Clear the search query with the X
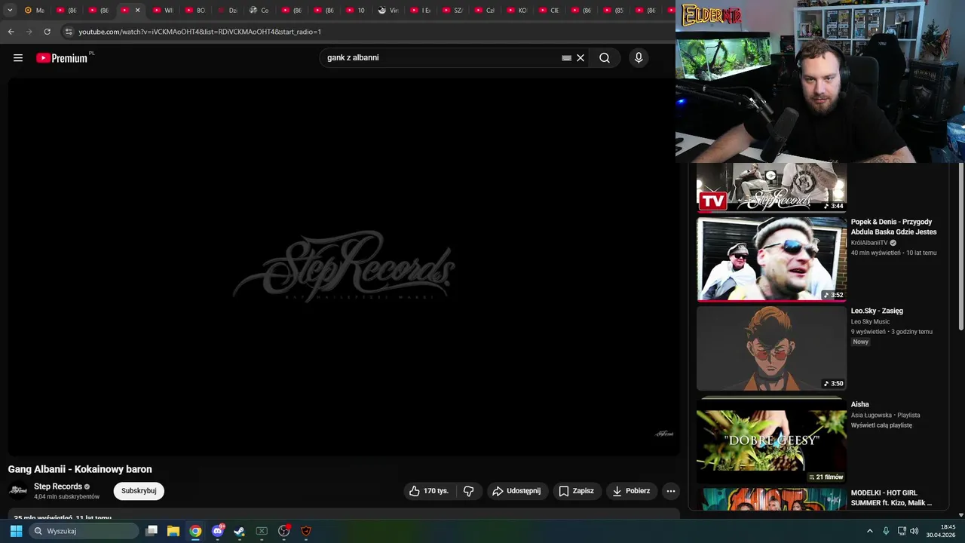965x543 pixels. 581,58
